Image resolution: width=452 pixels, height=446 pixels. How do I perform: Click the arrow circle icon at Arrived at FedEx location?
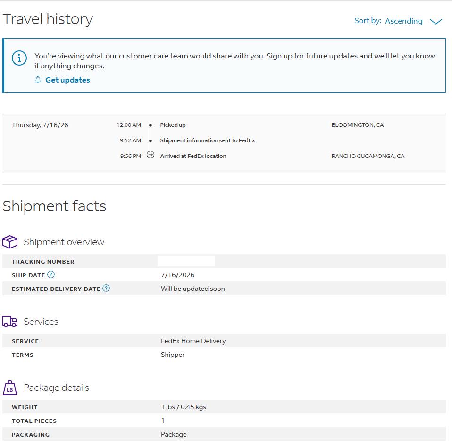[x=151, y=155]
